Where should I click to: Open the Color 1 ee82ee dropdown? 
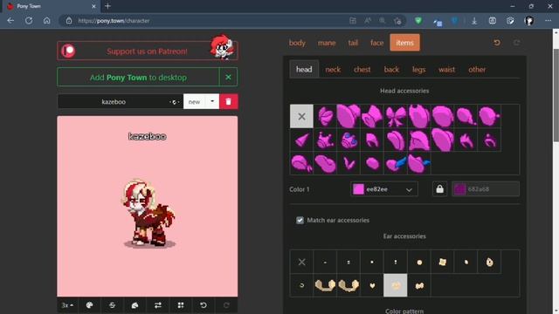384,189
